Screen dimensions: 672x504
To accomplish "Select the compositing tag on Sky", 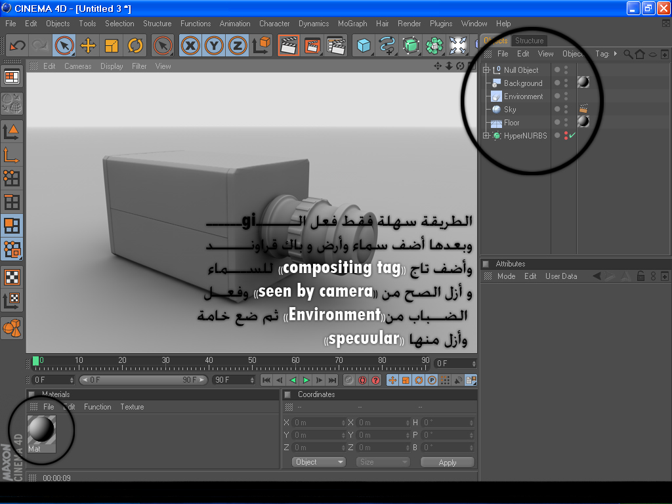I will coord(583,109).
